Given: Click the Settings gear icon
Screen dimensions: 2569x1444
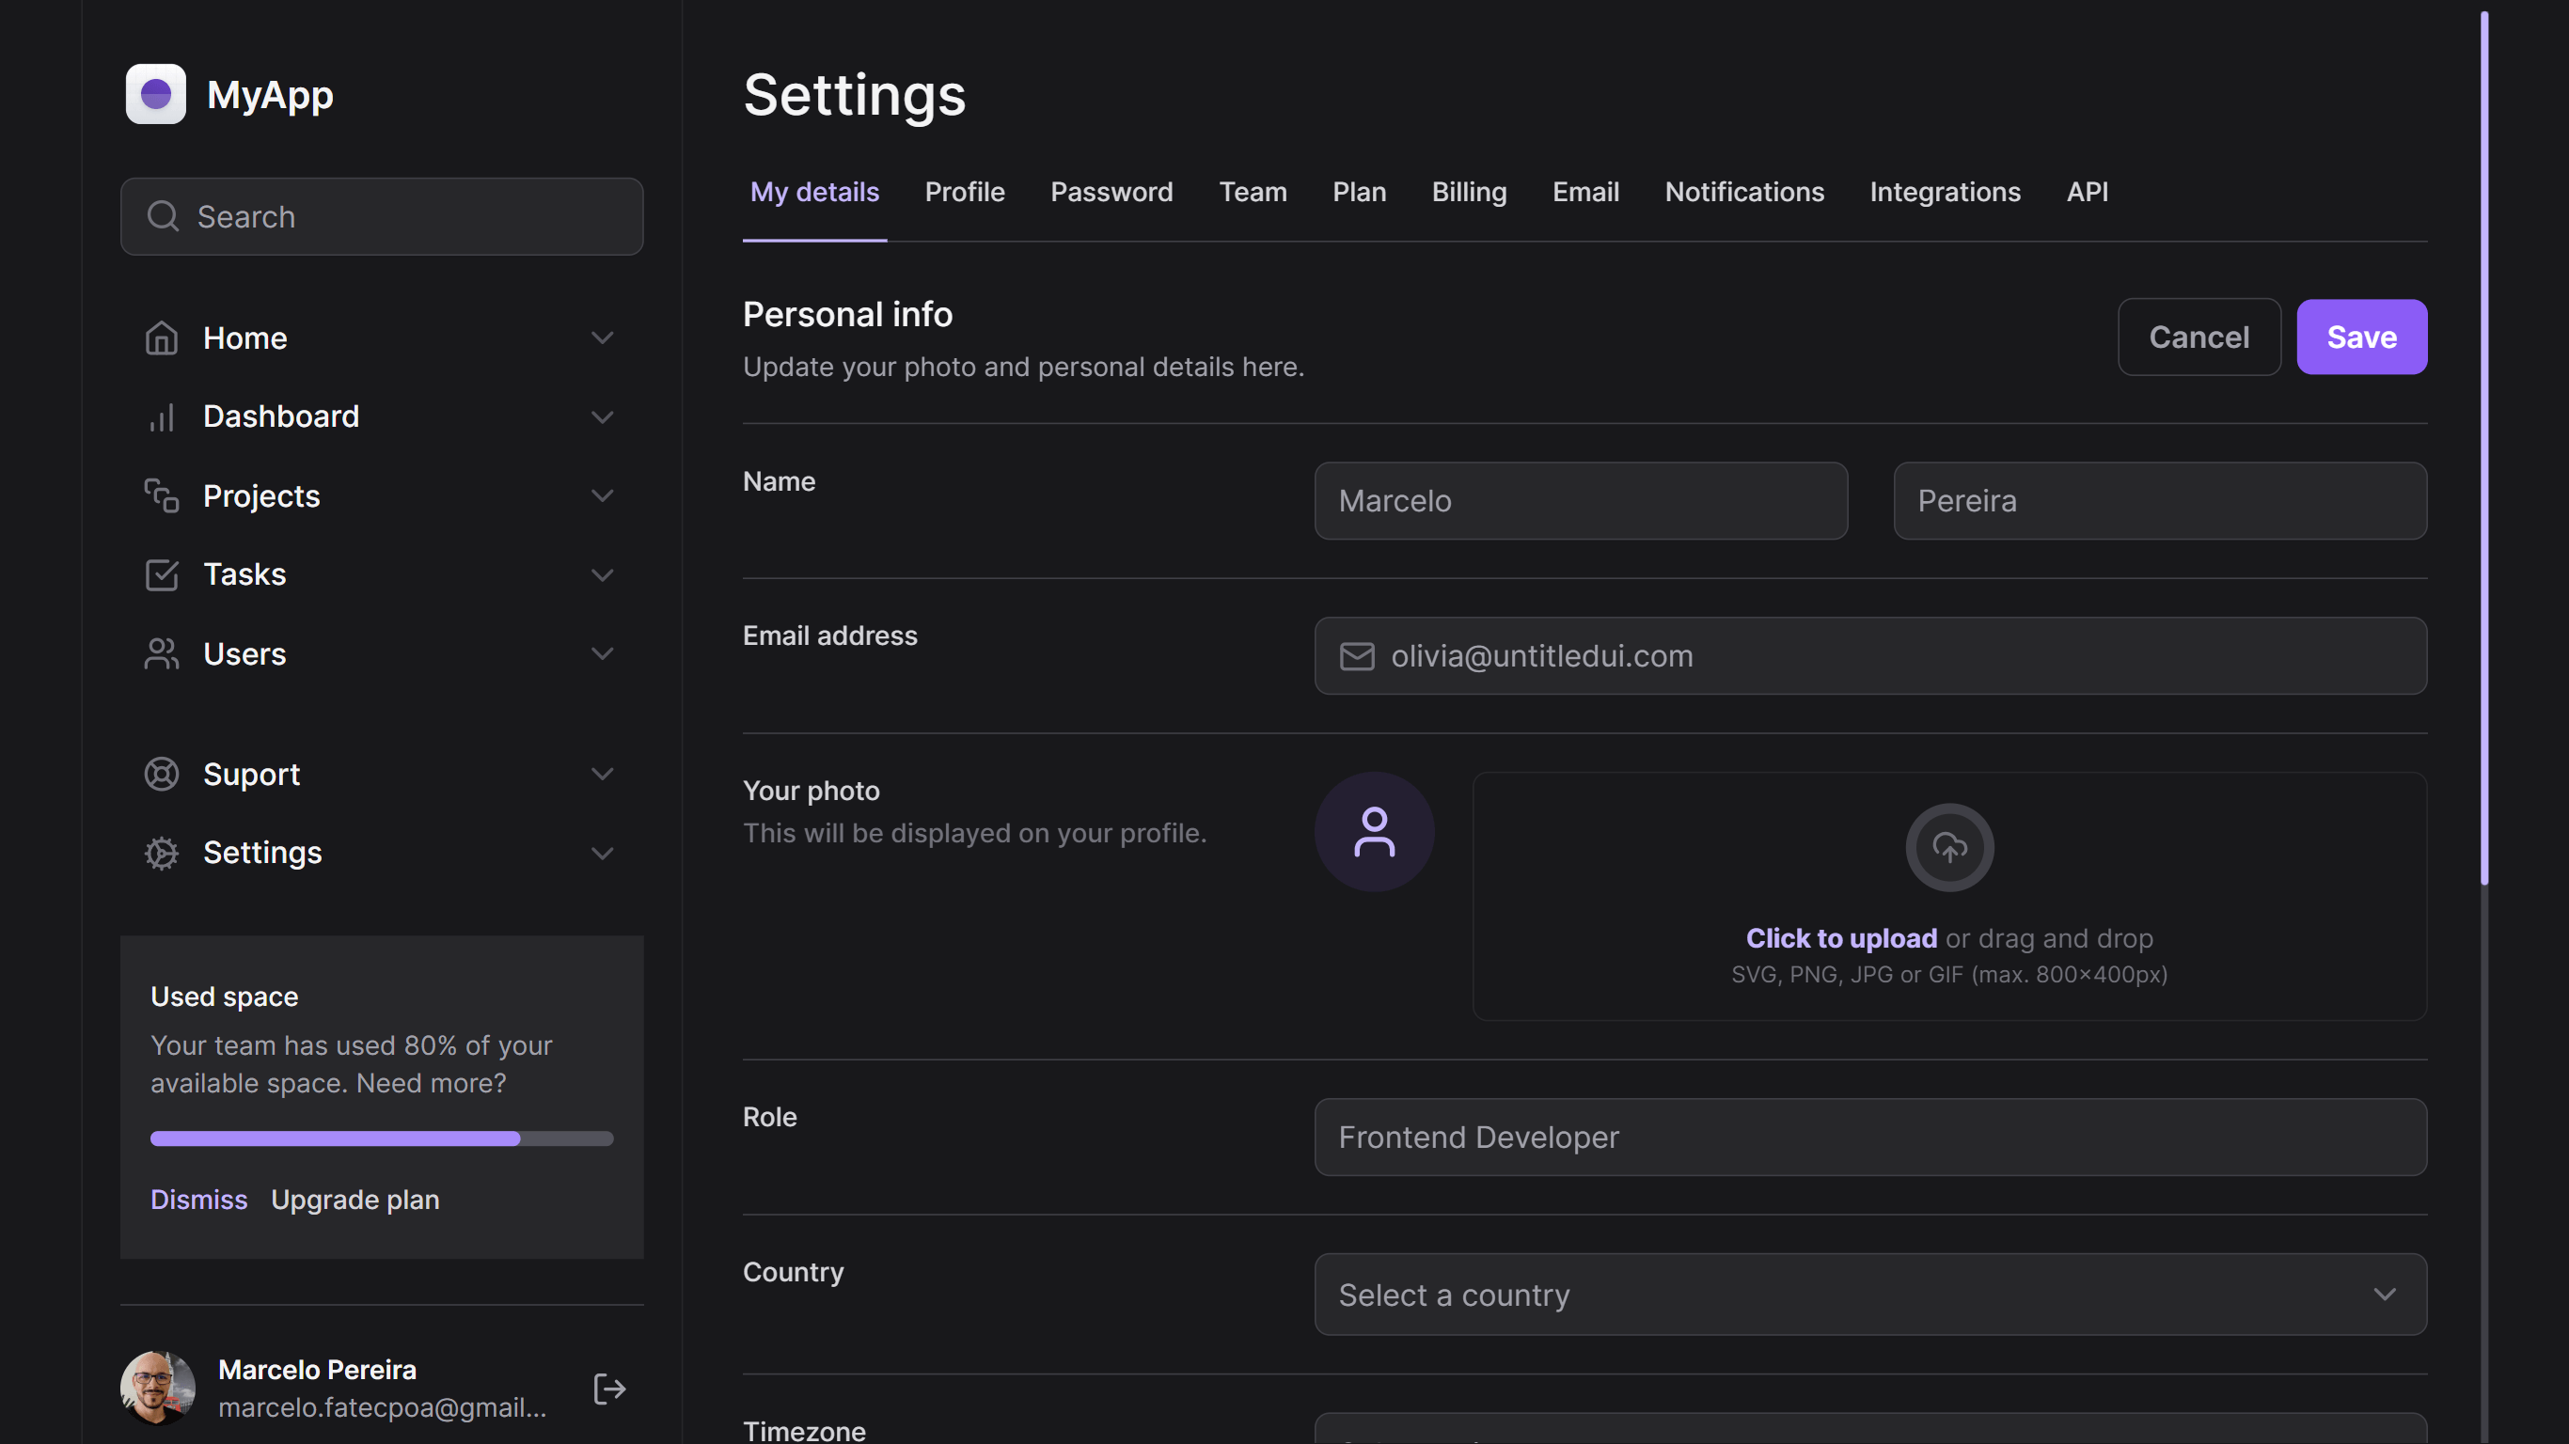Looking at the screenshot, I should point(162,853).
